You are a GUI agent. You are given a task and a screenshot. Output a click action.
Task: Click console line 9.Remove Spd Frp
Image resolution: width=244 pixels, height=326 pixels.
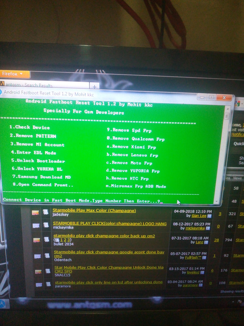129,130
